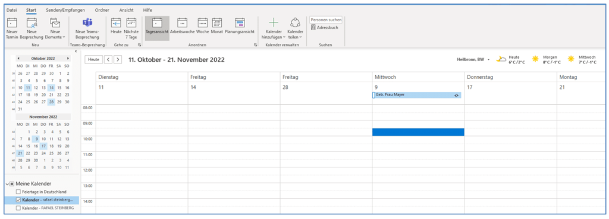This screenshot has height=219, width=609.
Task: Select November 9 in mini calendar
Action: point(36,139)
